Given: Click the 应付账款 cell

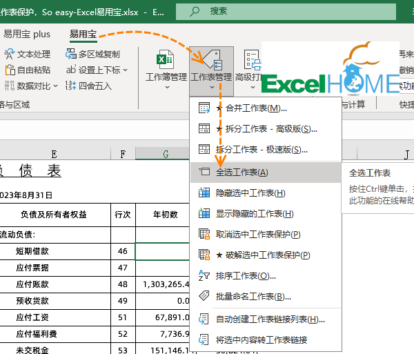Looking at the screenshot, I should click(x=55, y=284).
